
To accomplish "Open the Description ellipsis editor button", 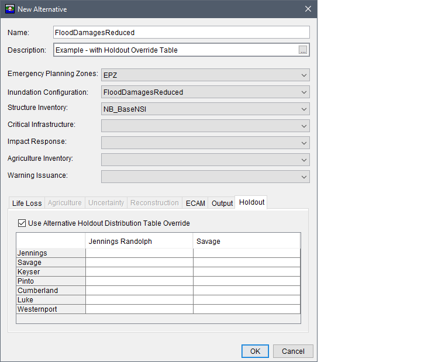I will 302,50.
